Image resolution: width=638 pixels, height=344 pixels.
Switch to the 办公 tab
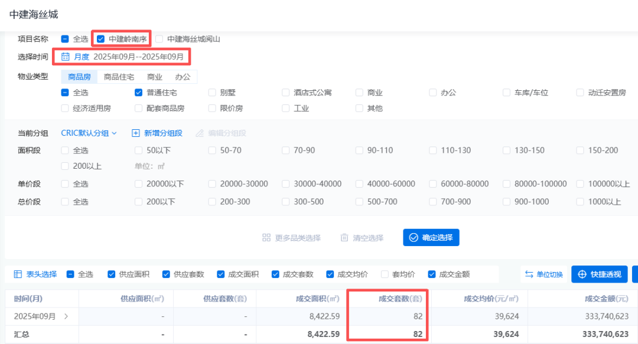click(183, 77)
